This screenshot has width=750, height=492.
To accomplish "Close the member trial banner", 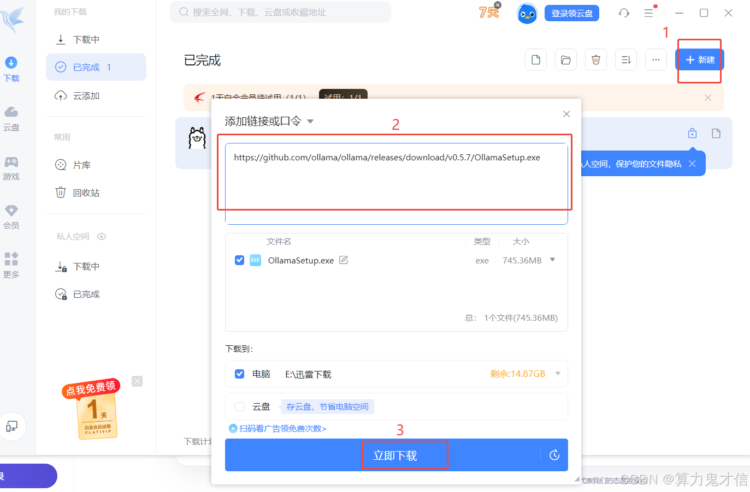I will (708, 98).
